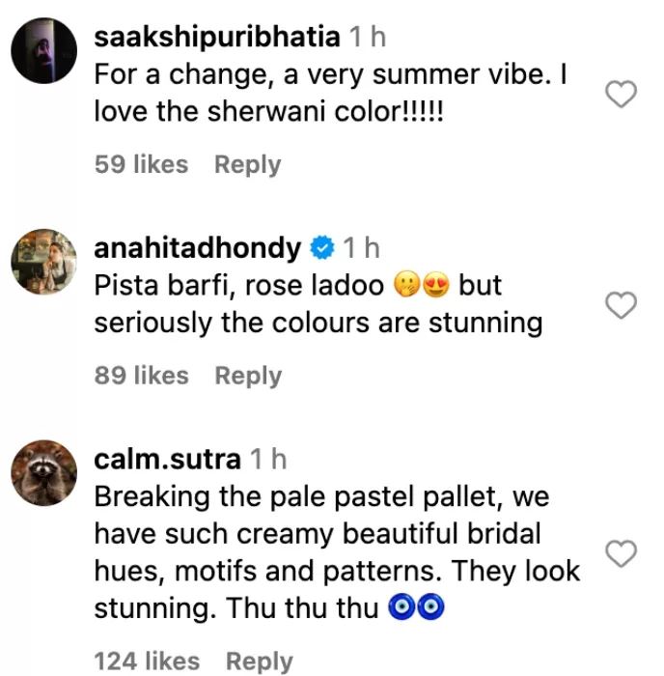Show who gave 124 likes

pyautogui.click(x=147, y=662)
